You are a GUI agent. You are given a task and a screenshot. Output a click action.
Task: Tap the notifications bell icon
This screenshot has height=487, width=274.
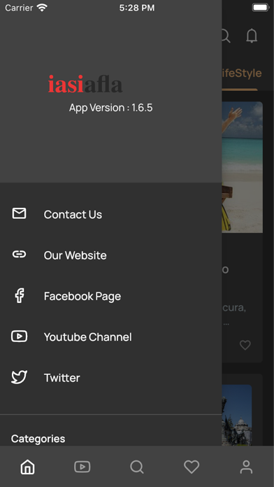point(252,36)
